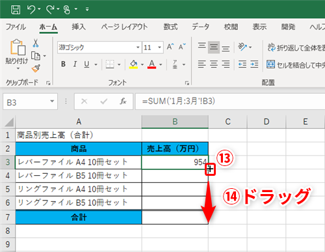Viewport: 325px width, 252px height.
Task: Click the Align Left icon
Action: (x=202, y=64)
